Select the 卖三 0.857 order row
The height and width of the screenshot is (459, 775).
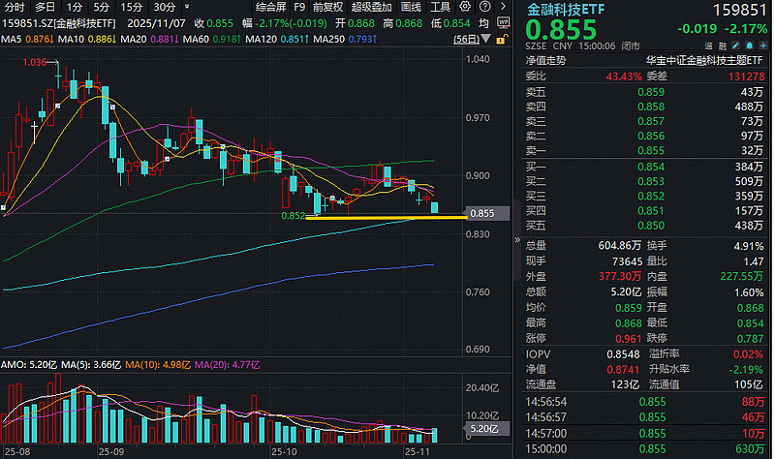pyautogui.click(x=644, y=121)
